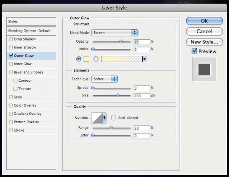Enable the Stroke checkbox
The image size is (229, 177).
(x=11, y=130)
